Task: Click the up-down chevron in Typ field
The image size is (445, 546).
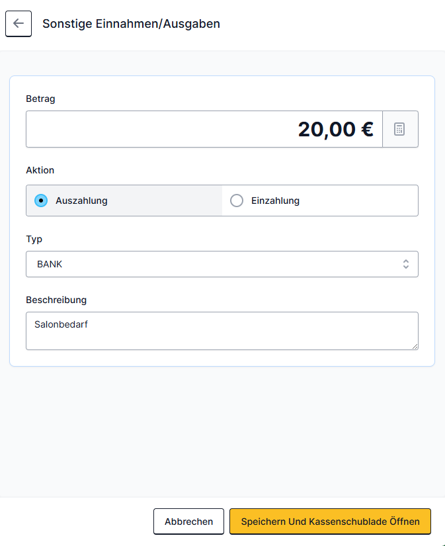Action: [x=406, y=264]
